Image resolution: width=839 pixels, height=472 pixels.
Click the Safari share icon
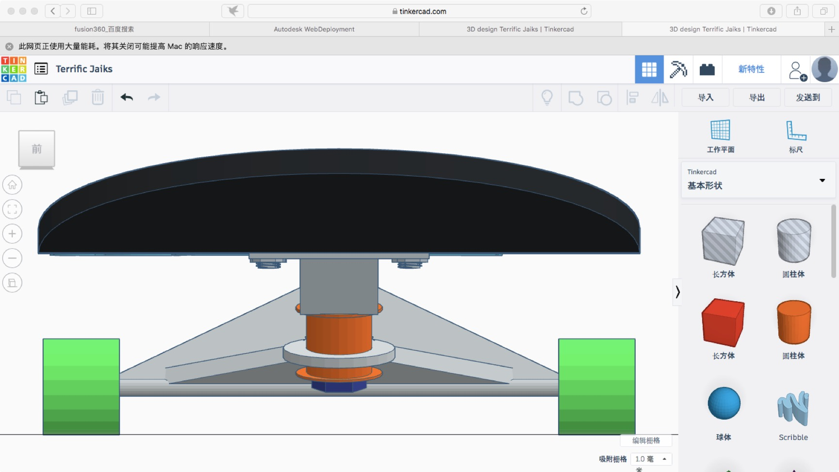pyautogui.click(x=797, y=11)
